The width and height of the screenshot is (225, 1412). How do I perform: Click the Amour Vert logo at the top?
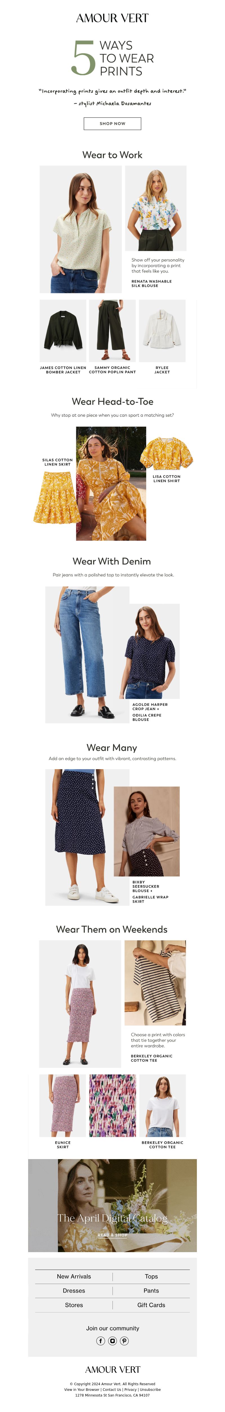click(x=112, y=18)
